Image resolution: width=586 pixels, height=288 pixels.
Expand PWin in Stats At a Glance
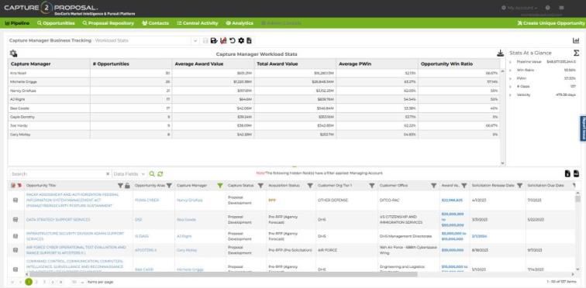pos(511,78)
